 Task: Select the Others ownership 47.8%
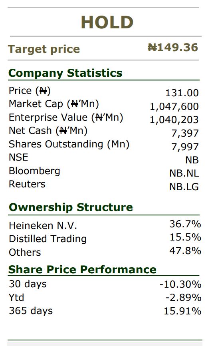pyautogui.click(x=185, y=251)
